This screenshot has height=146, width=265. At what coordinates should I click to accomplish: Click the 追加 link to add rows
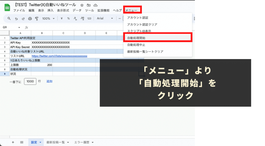(x=50, y=81)
